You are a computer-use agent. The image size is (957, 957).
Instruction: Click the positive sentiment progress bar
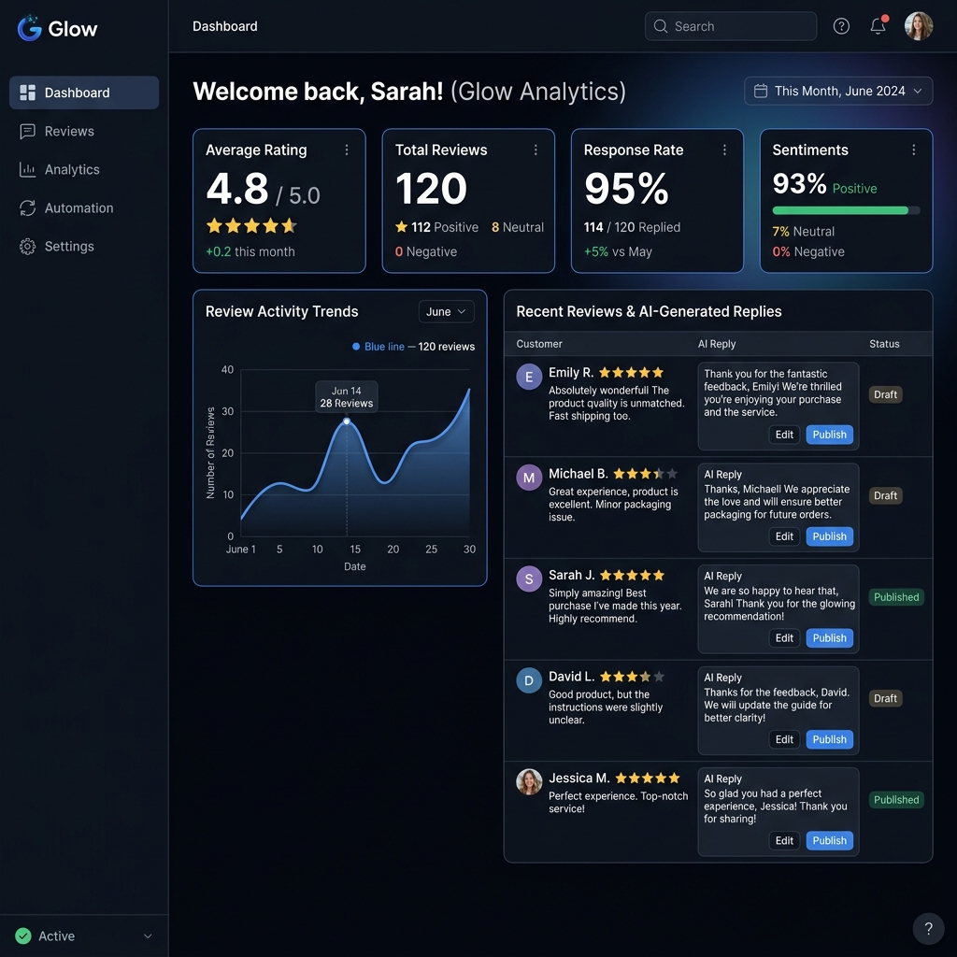coord(846,210)
